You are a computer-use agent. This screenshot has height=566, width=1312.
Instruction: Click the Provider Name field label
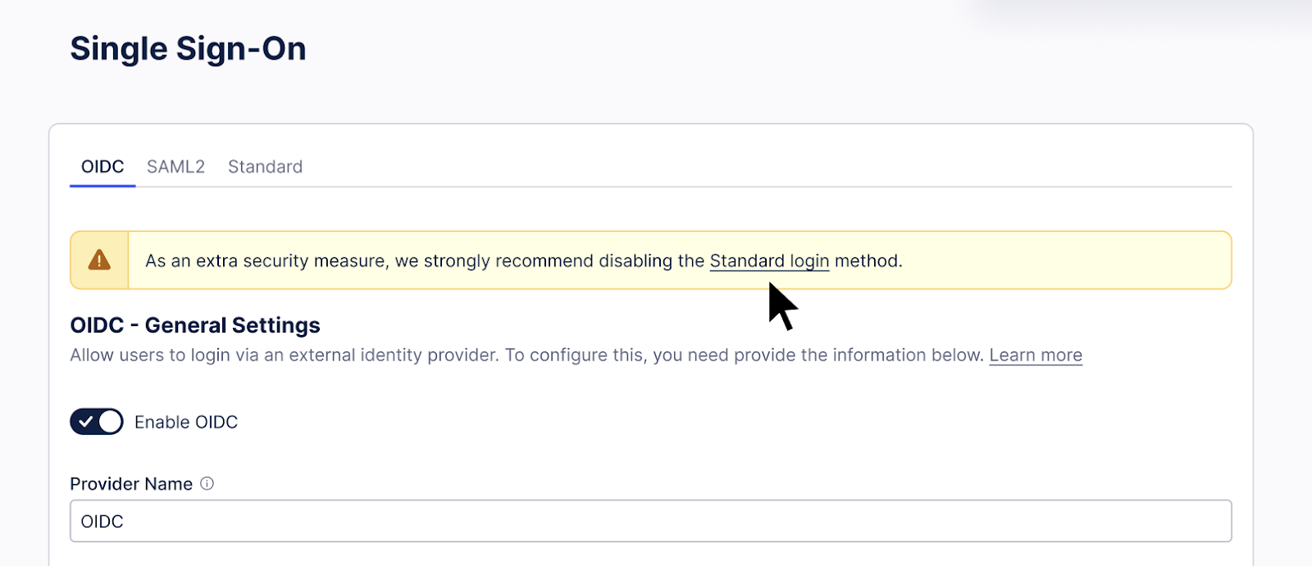[x=131, y=484]
